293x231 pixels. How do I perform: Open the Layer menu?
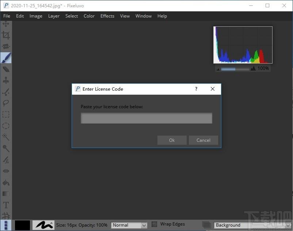(54, 16)
